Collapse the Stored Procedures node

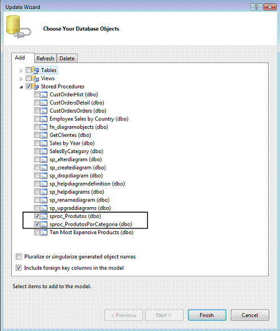pyautogui.click(x=21, y=87)
